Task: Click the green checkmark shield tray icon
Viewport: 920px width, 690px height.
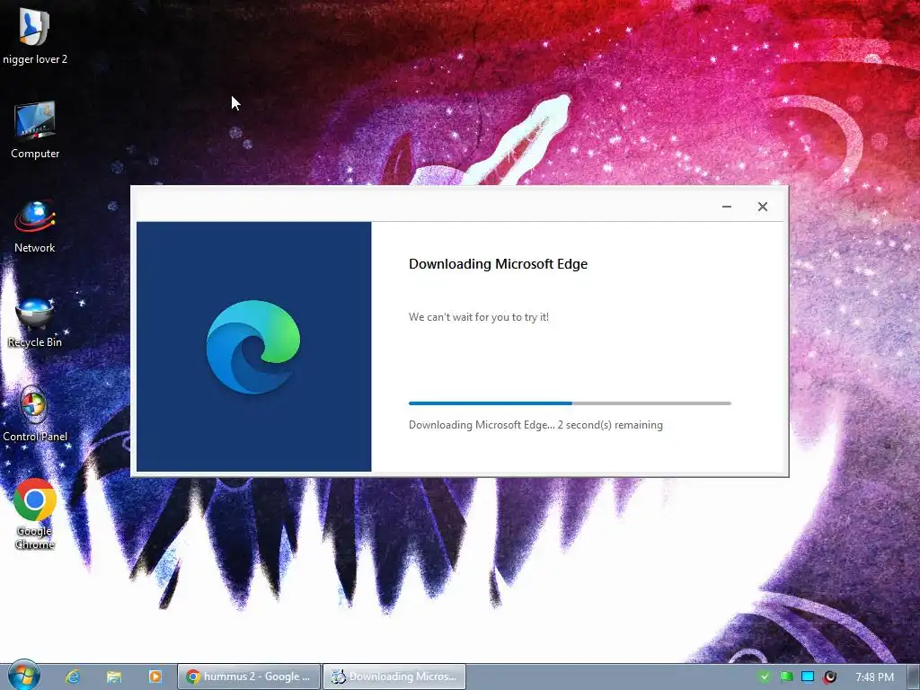Action: pos(764,677)
